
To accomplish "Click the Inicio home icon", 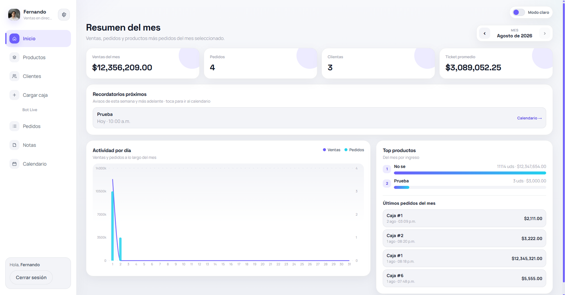I will point(14,38).
